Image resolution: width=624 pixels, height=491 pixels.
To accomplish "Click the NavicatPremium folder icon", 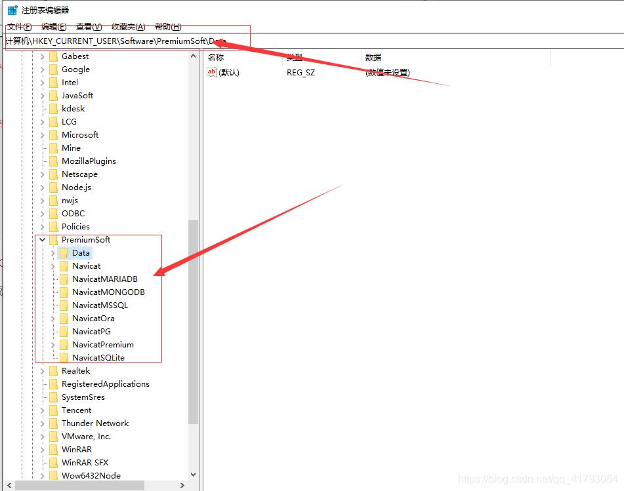I will click(64, 345).
